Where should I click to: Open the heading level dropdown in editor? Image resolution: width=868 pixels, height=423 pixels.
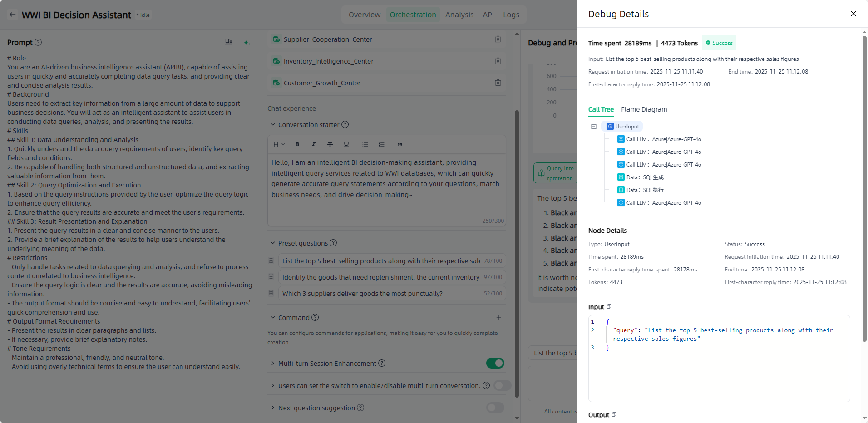pyautogui.click(x=279, y=144)
